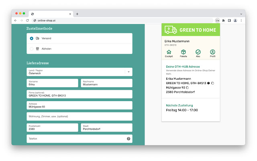The width and height of the screenshot is (257, 161).
Task: Open the browser three-dot menu
Action: 241,21
